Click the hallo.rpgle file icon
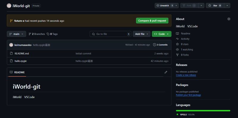Screen dimensions: 238x118 [x=11, y=61]
